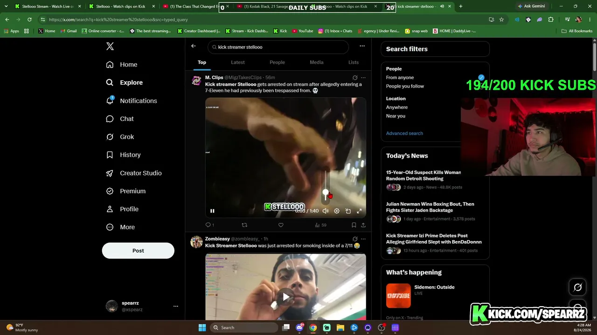Image resolution: width=597 pixels, height=335 pixels.
Task: Open History in the sidebar
Action: (x=123, y=155)
